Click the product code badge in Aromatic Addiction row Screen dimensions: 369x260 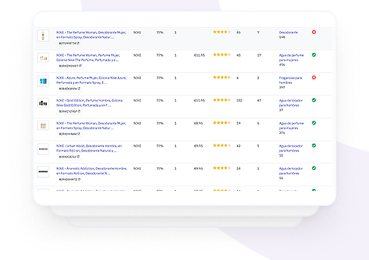(x=69, y=179)
